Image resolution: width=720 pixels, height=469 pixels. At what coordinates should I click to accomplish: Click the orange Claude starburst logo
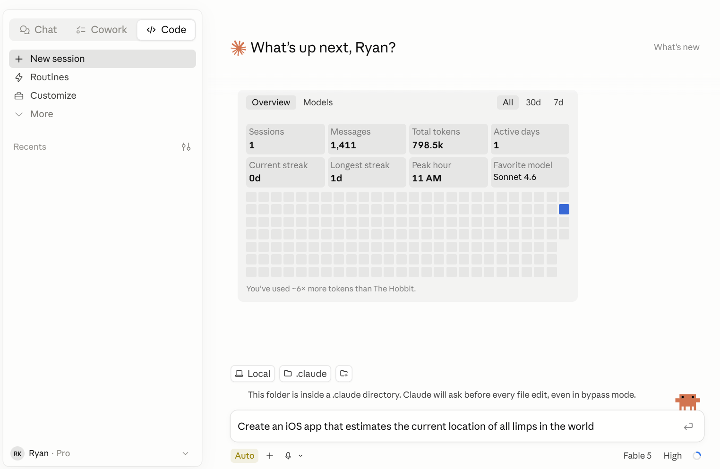pos(239,48)
